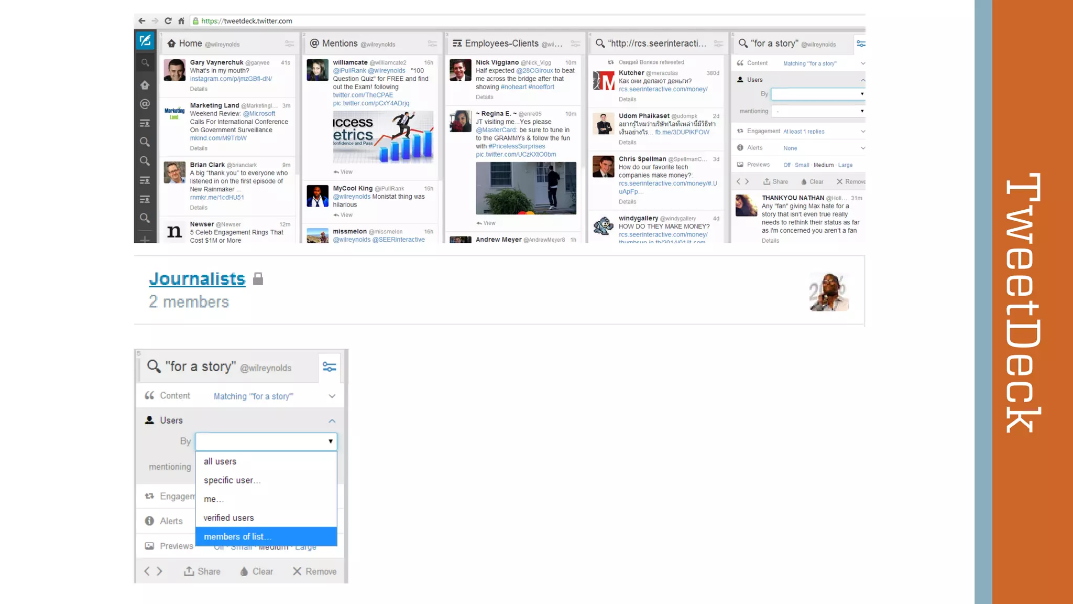The image size is (1073, 604).
Task: Open the By dropdown in enlarged panel
Action: pos(266,441)
